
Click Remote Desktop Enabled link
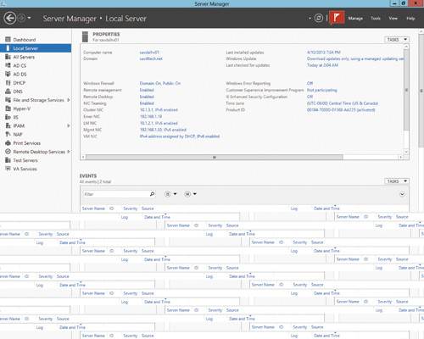pos(147,97)
